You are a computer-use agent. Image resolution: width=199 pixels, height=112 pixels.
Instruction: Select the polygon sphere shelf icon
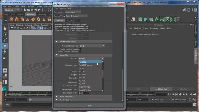click(11, 19)
